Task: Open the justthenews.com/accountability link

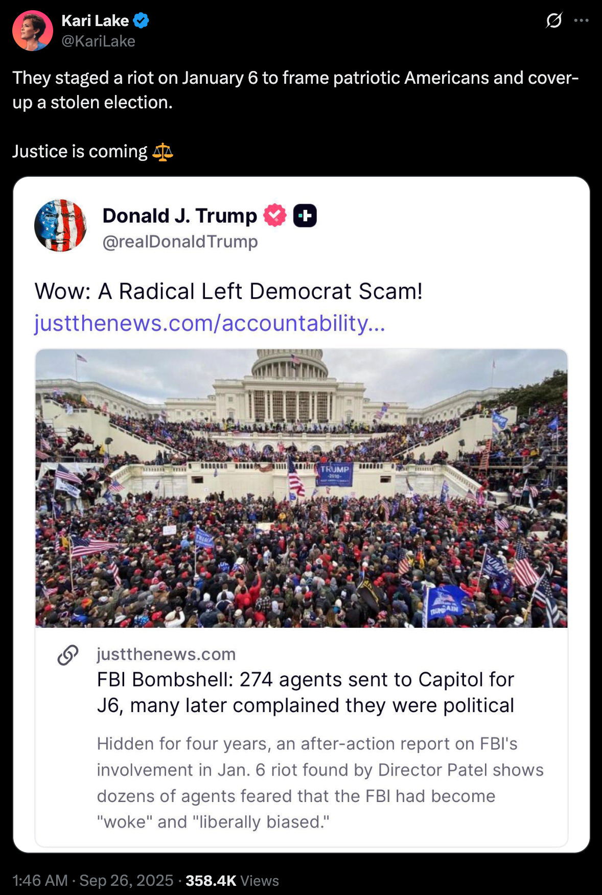Action: (210, 323)
